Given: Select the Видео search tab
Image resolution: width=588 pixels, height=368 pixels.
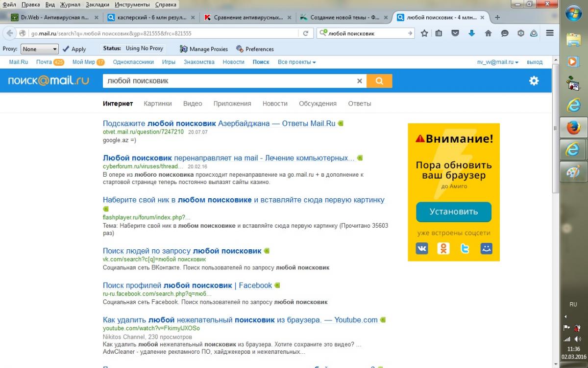Looking at the screenshot, I should [x=193, y=104].
